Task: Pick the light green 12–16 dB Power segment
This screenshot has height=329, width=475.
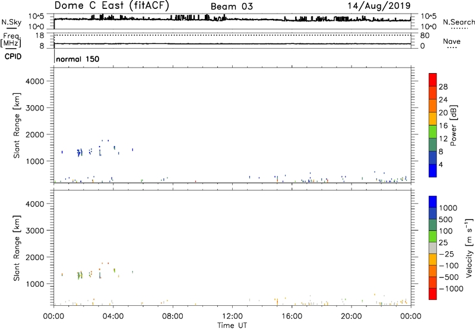Action: click(433, 132)
